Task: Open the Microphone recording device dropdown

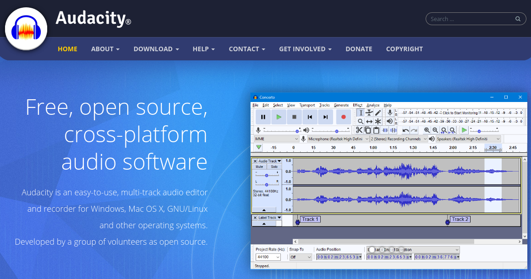Action: click(x=338, y=139)
